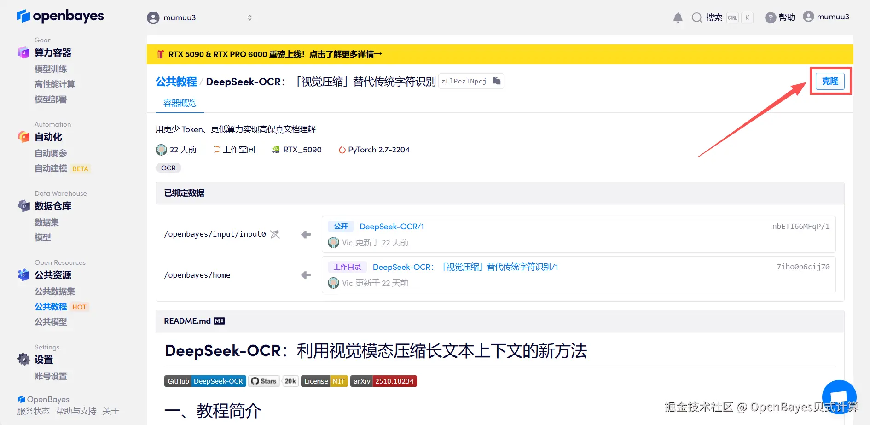This screenshot has height=425, width=870.
Task: Open the DeepSeek-OCR/1 dataset link
Action: pos(392,226)
